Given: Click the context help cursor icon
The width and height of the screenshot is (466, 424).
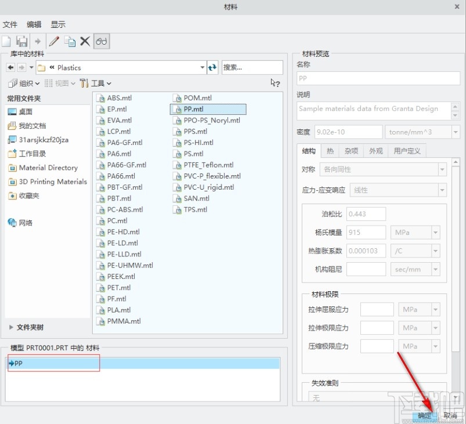Looking at the screenshot, I should pyautogui.click(x=275, y=83).
